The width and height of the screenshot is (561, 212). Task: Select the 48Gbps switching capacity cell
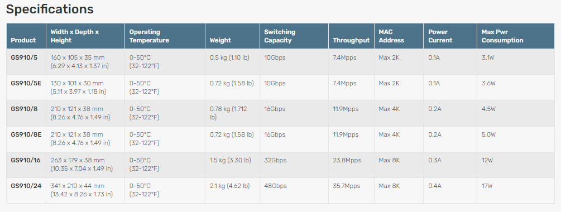[276, 186]
